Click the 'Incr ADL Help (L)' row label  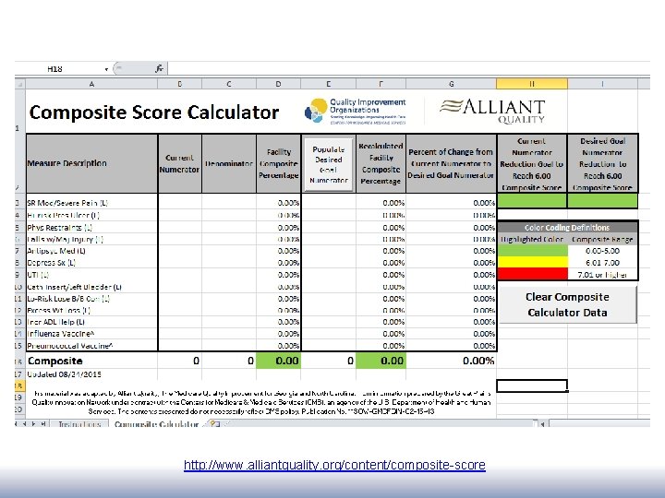56,322
